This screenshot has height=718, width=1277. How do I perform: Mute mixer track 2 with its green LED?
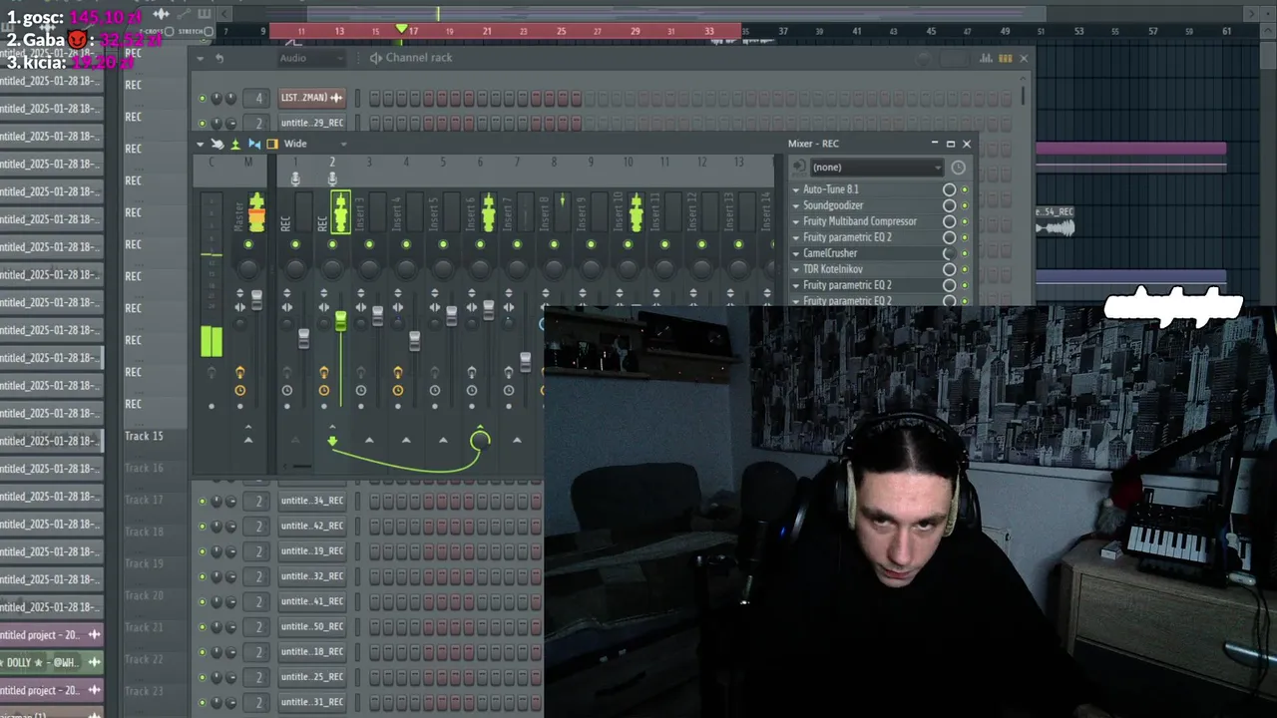(332, 244)
